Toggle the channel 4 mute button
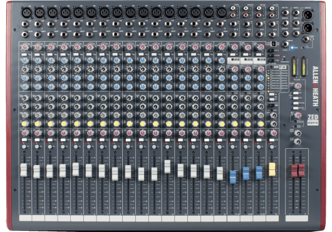 point(63,139)
